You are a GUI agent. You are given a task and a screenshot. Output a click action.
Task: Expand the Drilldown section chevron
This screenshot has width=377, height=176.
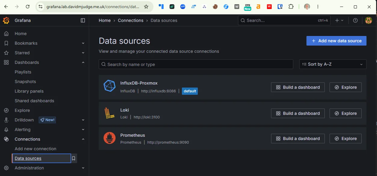(83, 120)
